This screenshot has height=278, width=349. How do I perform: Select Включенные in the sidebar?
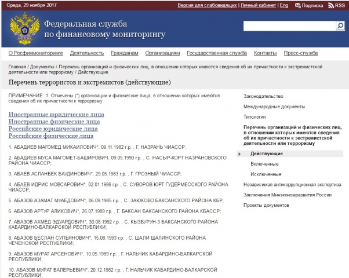[264, 164]
